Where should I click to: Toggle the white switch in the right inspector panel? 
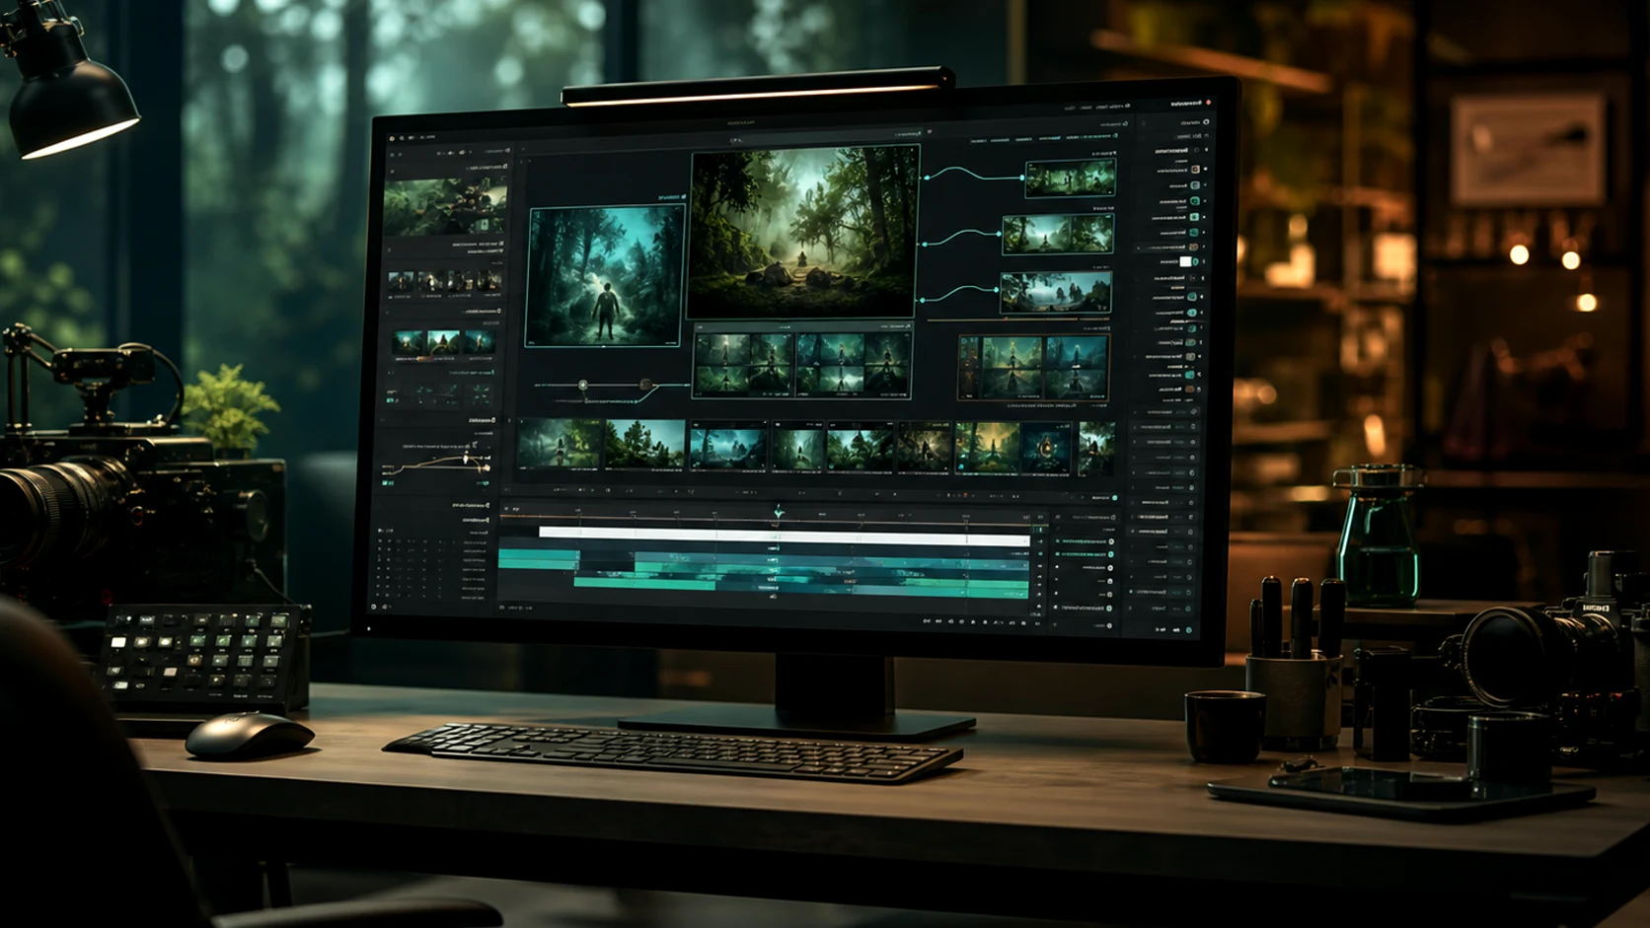tap(1185, 262)
